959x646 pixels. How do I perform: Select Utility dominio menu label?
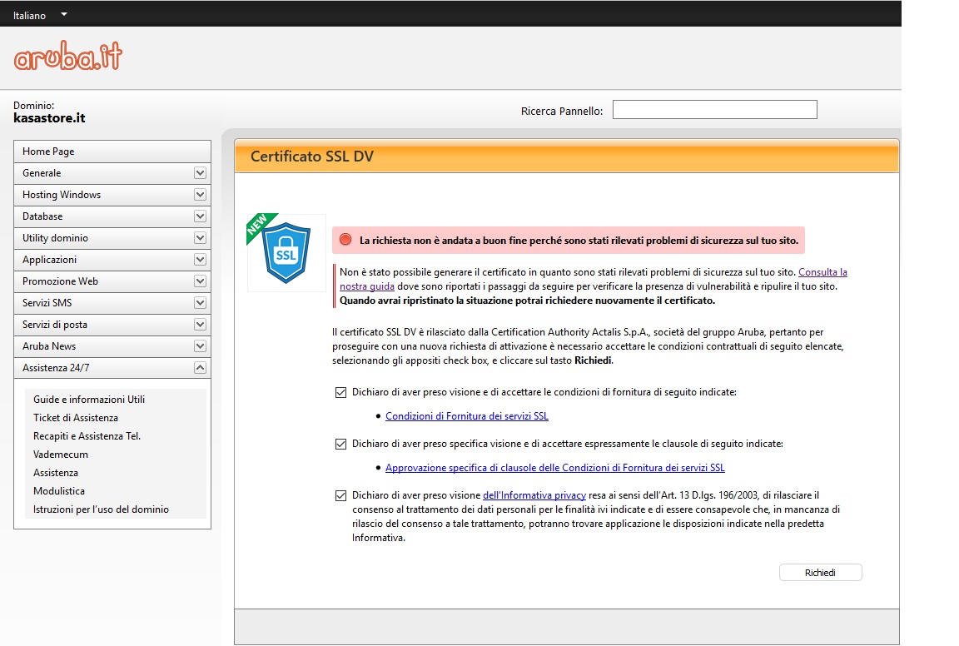(55, 238)
